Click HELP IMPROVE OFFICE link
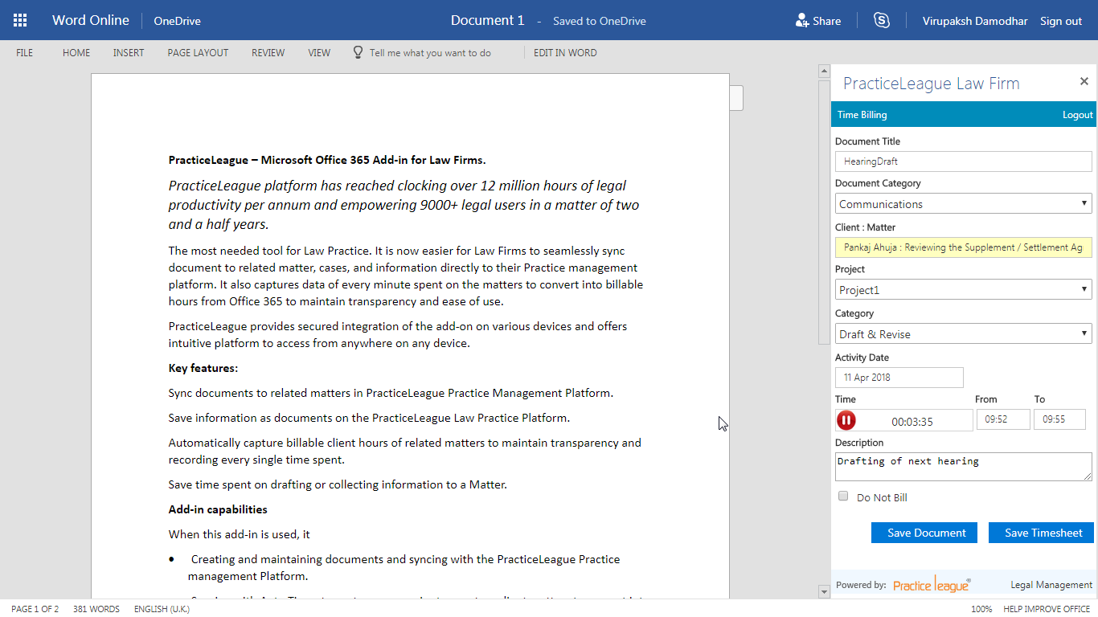Image resolution: width=1098 pixels, height=617 pixels. pos(1047,609)
